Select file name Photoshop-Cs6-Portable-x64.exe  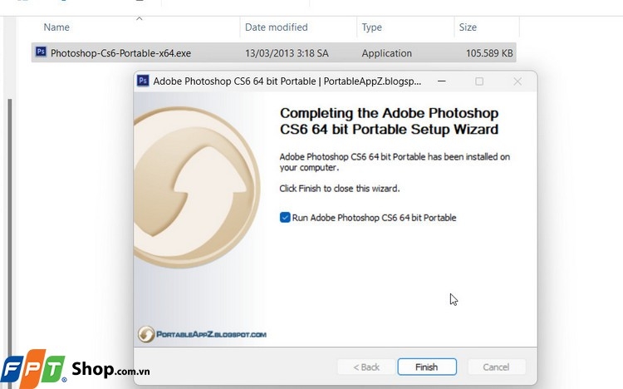pos(120,53)
